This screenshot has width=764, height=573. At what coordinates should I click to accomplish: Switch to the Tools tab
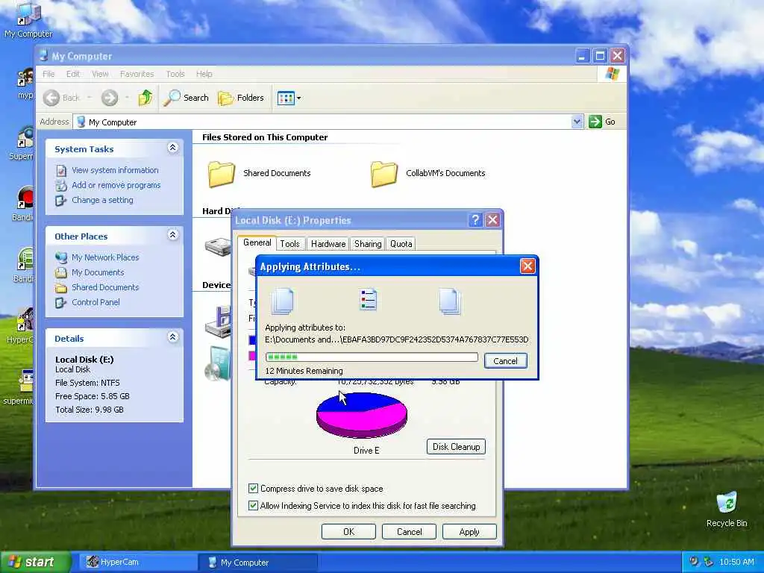[289, 244]
